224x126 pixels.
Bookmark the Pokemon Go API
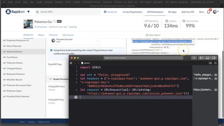pos(55,21)
